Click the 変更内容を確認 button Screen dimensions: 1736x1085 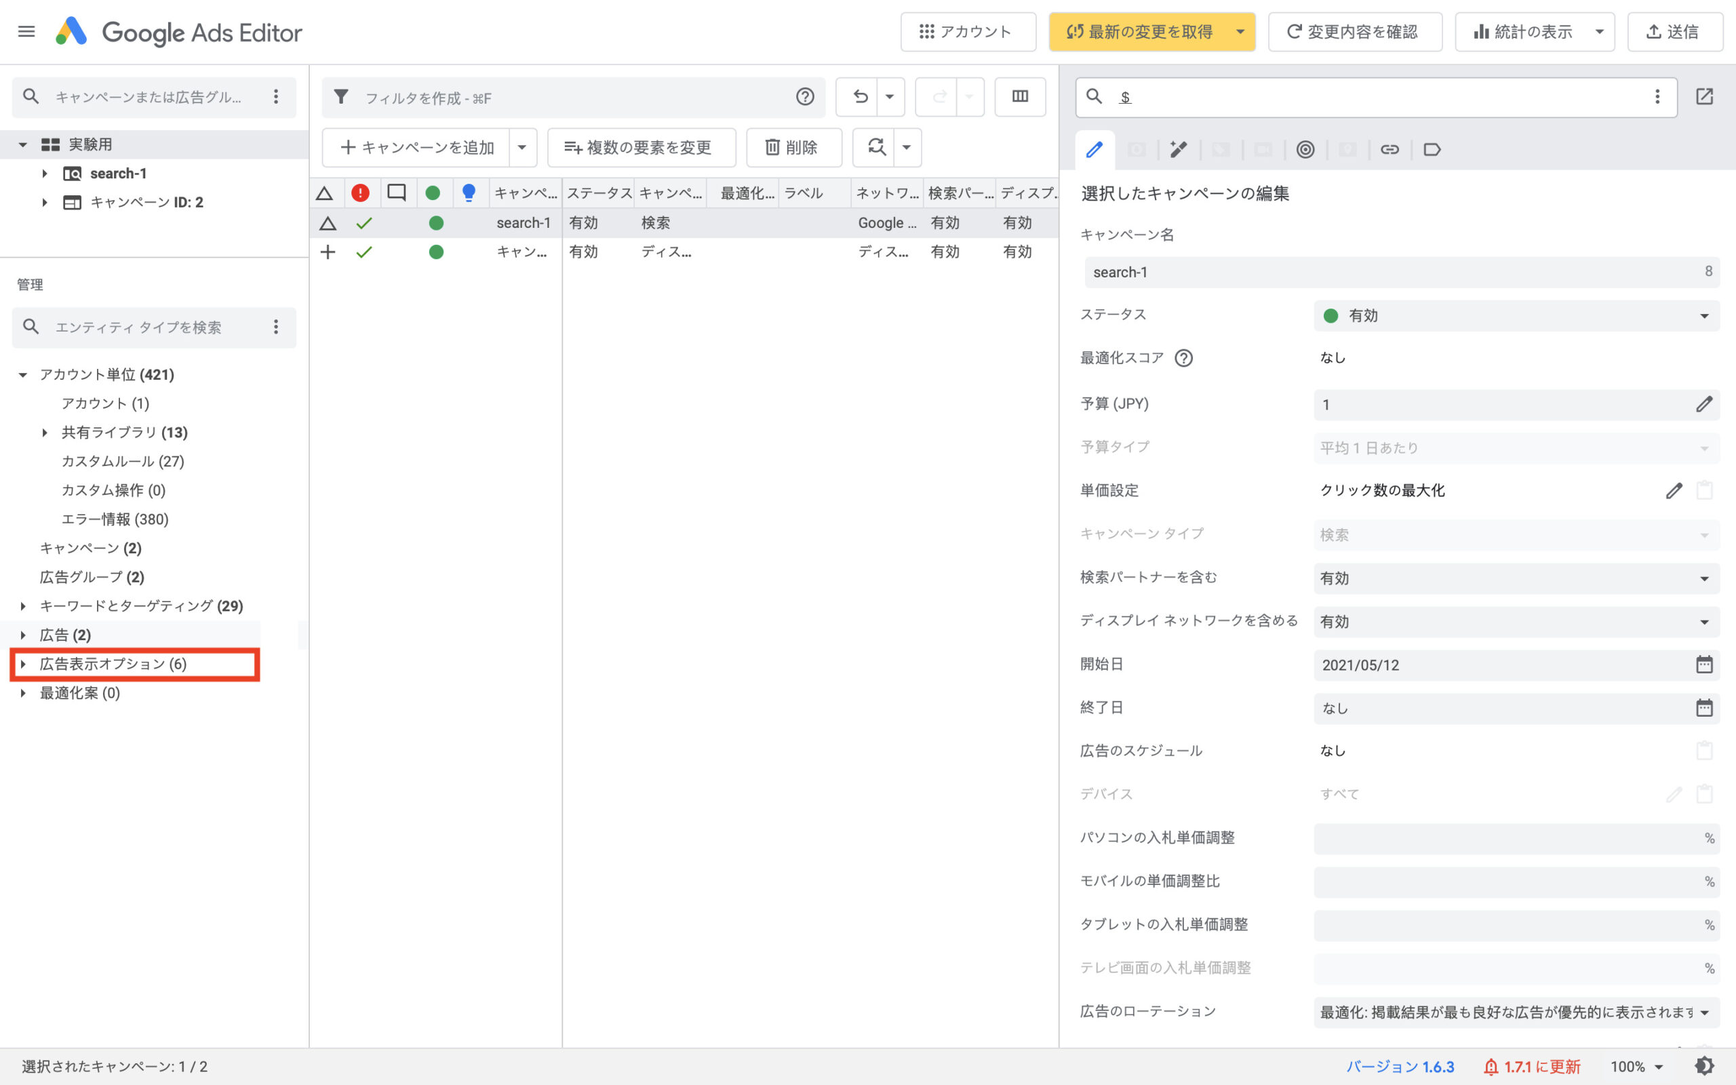[1354, 32]
